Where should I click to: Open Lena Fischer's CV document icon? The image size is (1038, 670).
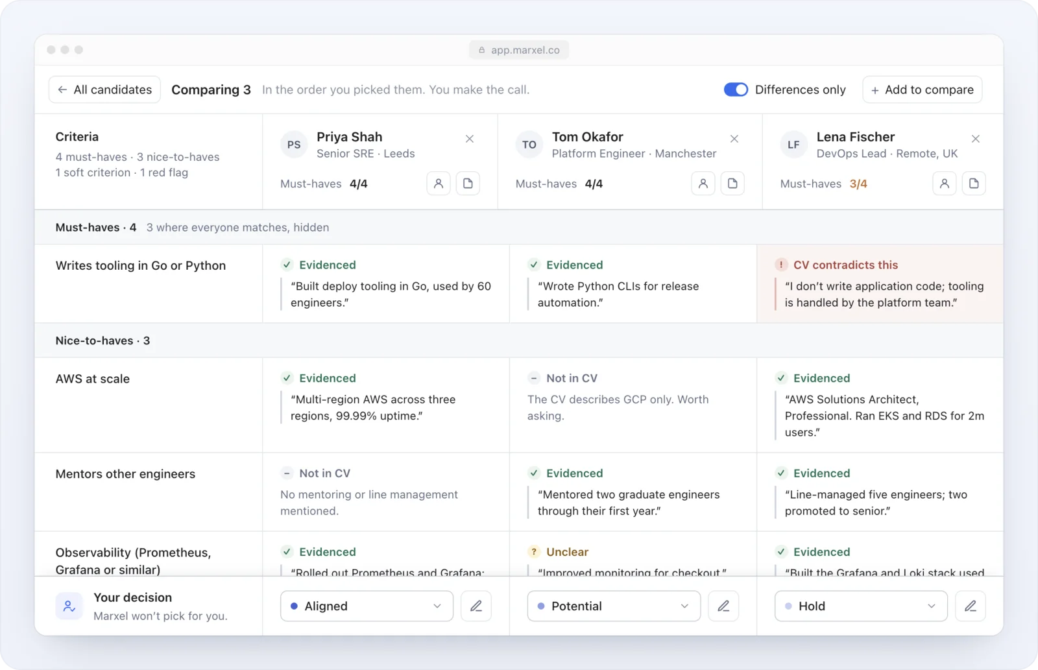(974, 184)
